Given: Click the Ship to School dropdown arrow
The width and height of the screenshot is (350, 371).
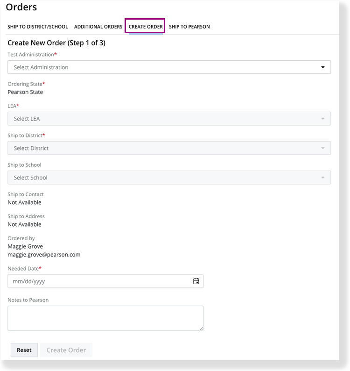Looking at the screenshot, I should tap(322, 178).
